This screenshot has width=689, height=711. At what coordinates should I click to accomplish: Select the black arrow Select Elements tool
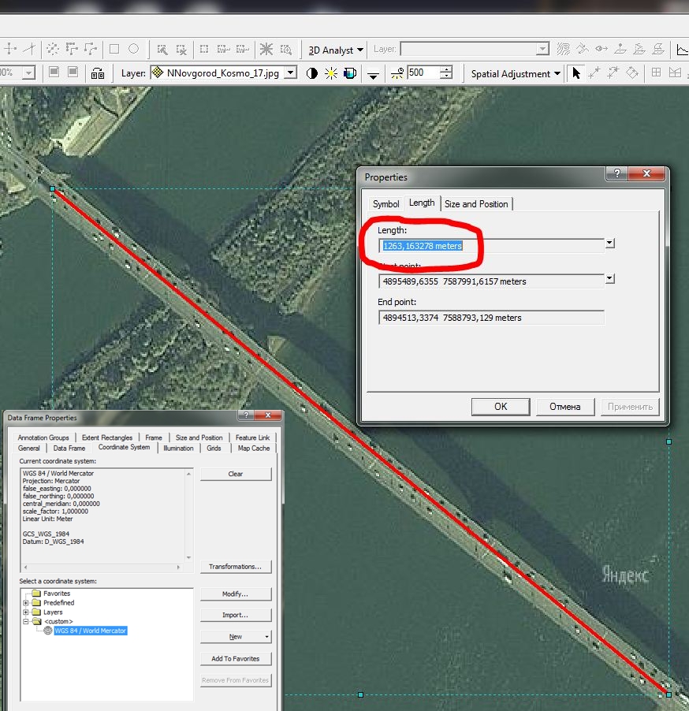pyautogui.click(x=576, y=73)
